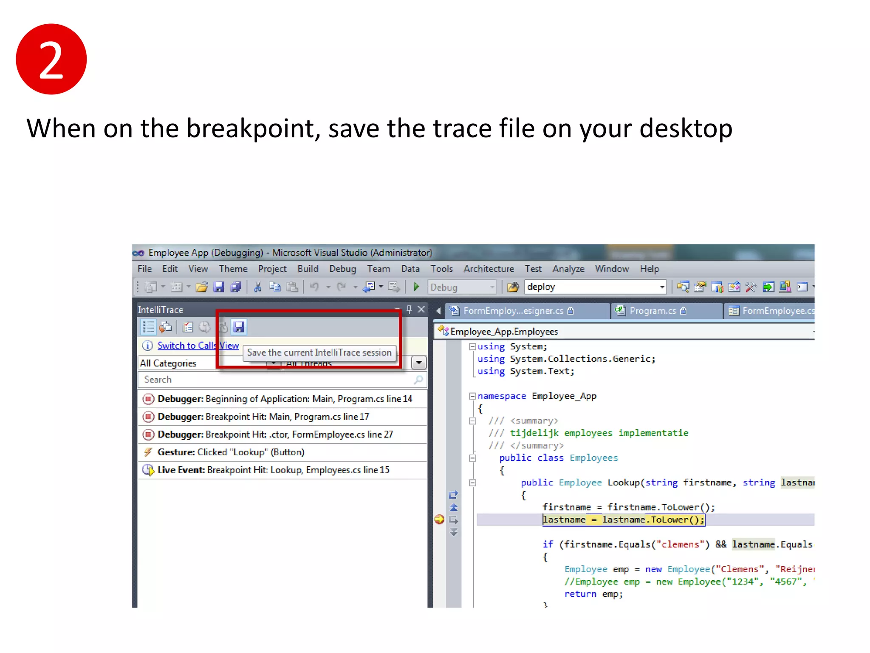This screenshot has width=870, height=653.
Task: Click the Save disk icon in main toolbar
Action: [x=219, y=287]
